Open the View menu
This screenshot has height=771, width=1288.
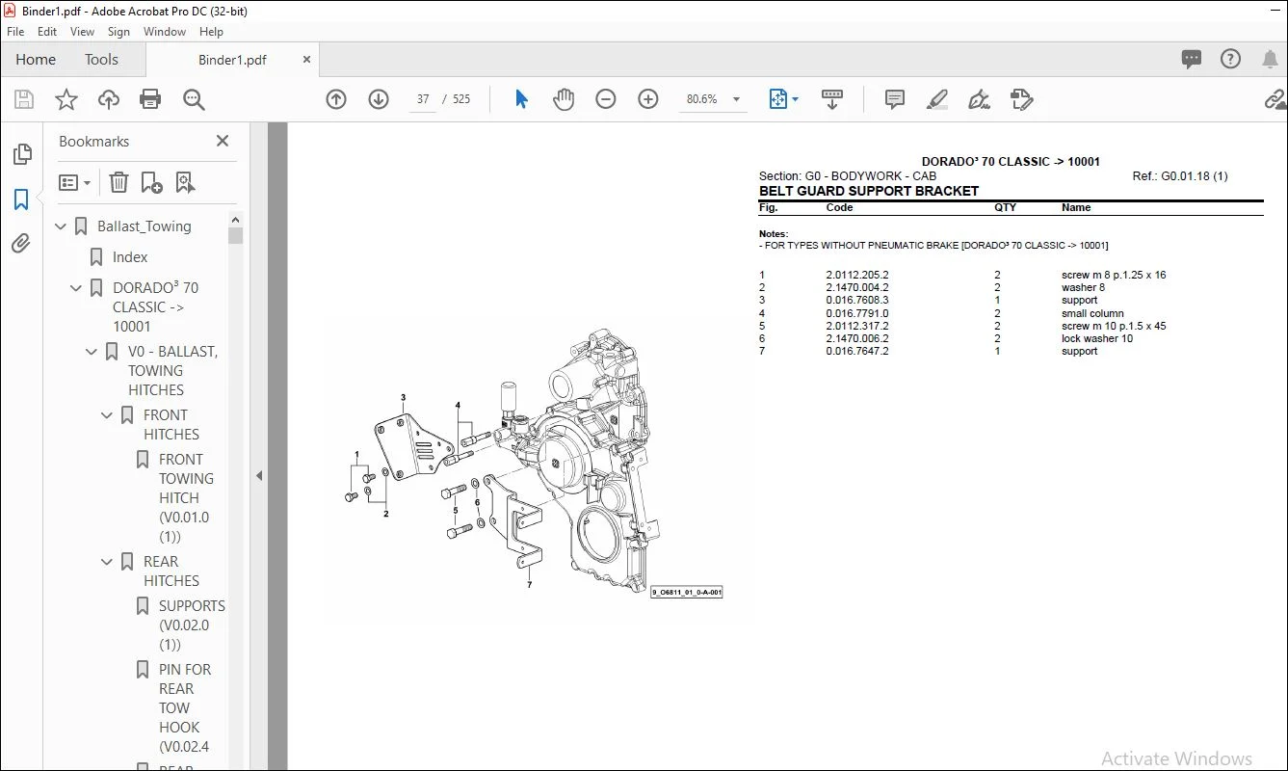click(x=82, y=32)
